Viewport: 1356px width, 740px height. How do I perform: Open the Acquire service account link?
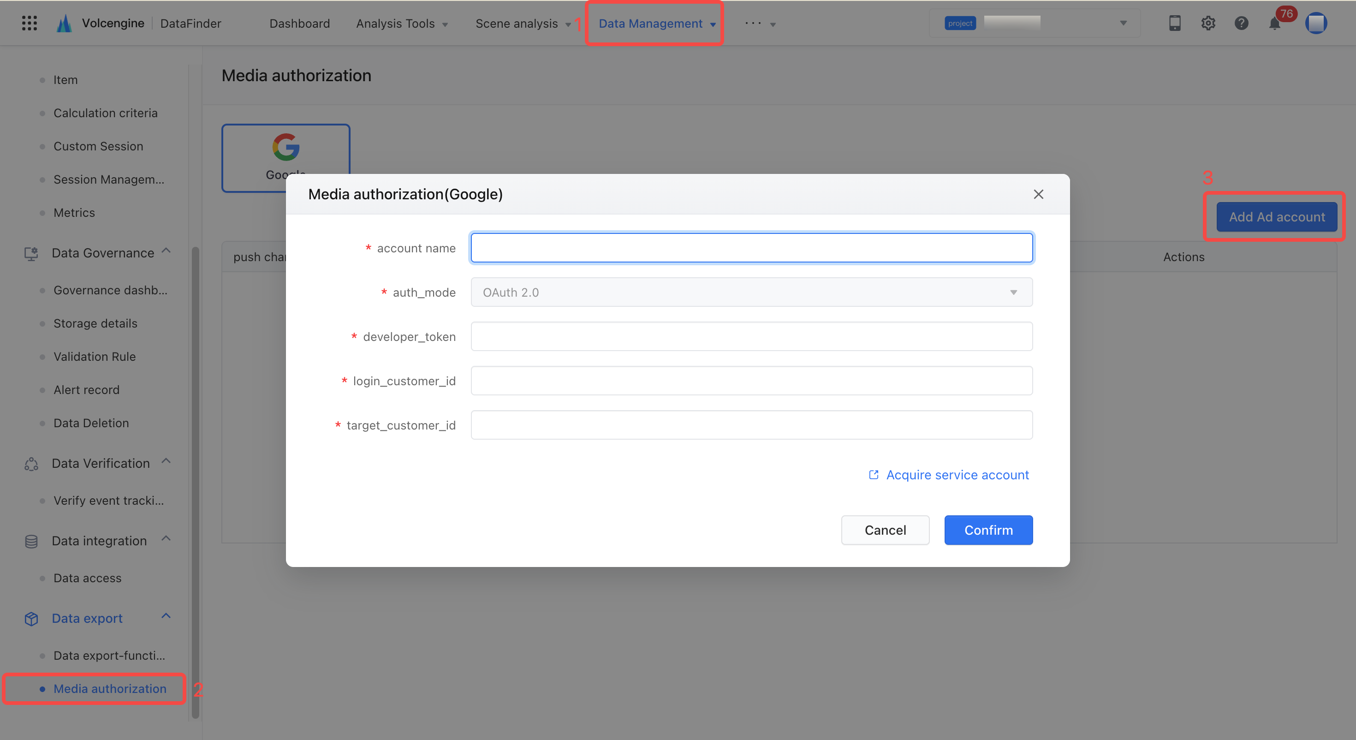coord(949,475)
